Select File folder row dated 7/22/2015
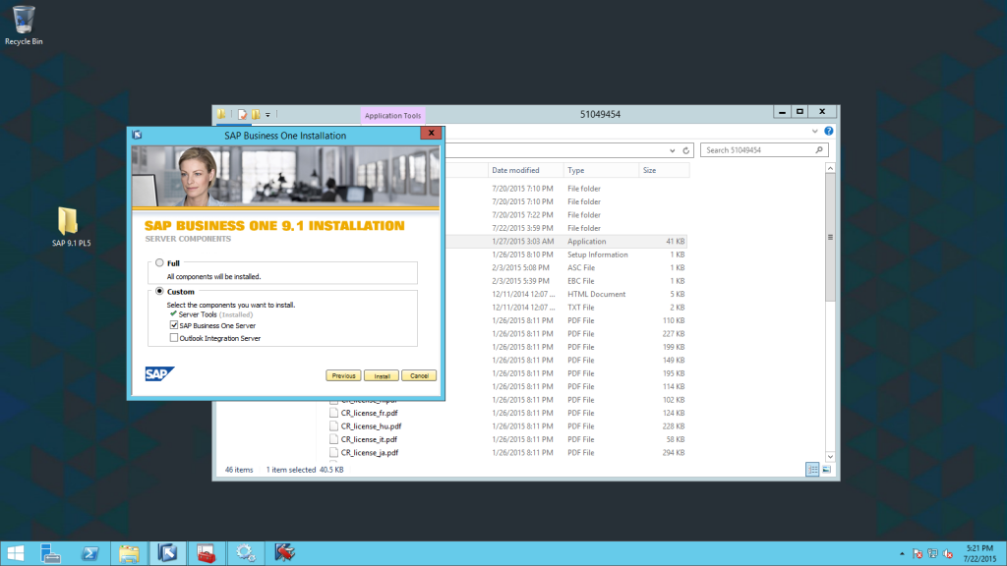 coord(565,228)
